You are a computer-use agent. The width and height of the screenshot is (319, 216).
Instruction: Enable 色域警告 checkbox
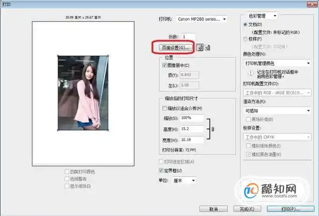click(67, 179)
